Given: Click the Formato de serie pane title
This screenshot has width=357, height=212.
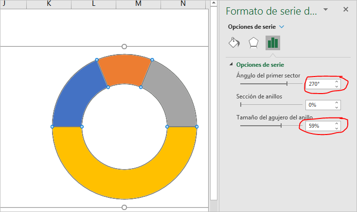Looking at the screenshot, I should click(271, 11).
